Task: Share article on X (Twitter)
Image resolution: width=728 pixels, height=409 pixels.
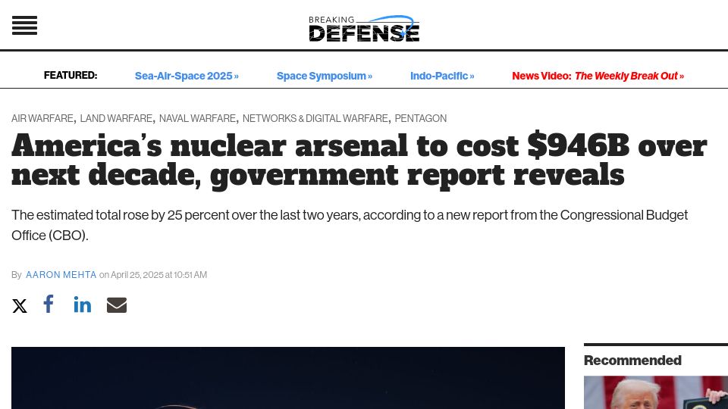Action: [20, 306]
